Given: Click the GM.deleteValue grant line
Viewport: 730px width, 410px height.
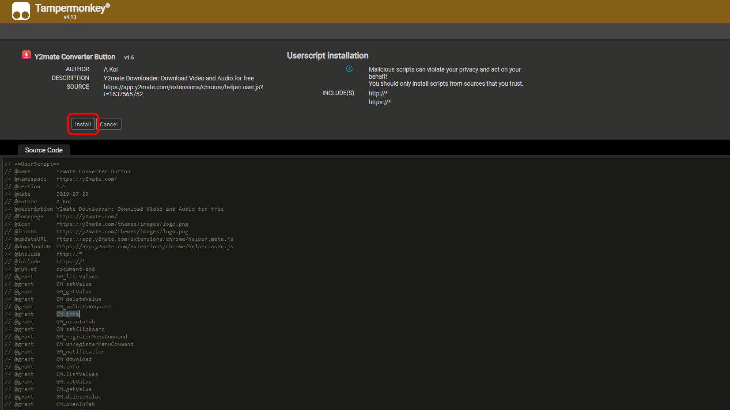Looking at the screenshot, I should click(x=53, y=397).
